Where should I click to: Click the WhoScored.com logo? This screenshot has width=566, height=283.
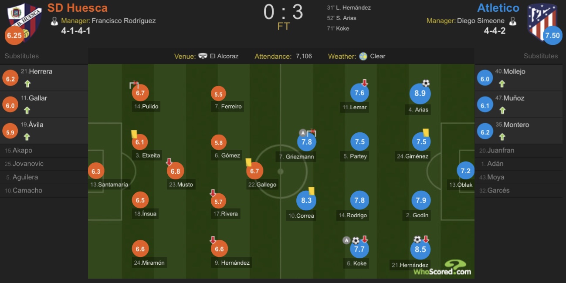click(442, 268)
